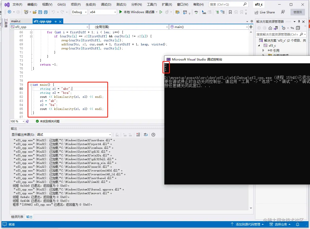Open the document tab list dropdown arrow
310x229 pixels.
point(248,21)
